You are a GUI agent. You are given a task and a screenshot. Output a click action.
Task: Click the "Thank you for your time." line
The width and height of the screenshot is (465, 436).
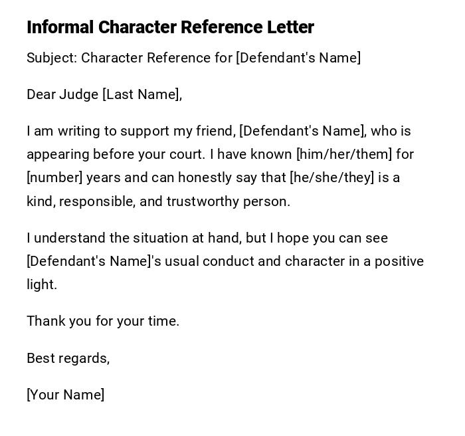(x=103, y=321)
